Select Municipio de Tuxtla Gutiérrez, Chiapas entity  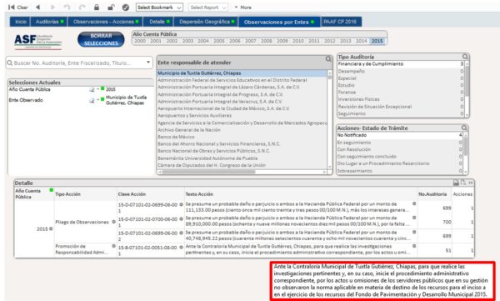point(242,73)
